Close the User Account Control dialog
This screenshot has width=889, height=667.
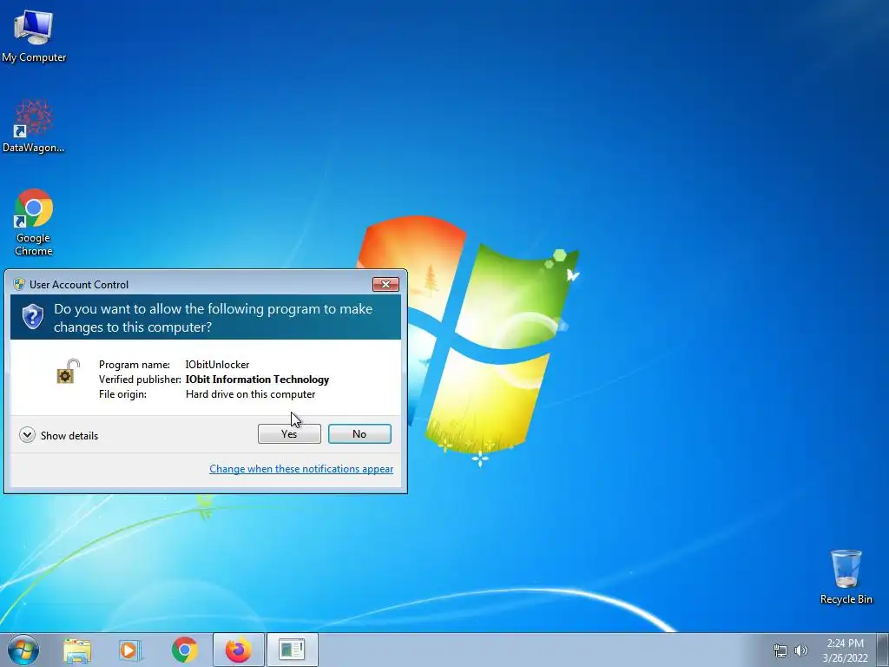(385, 284)
